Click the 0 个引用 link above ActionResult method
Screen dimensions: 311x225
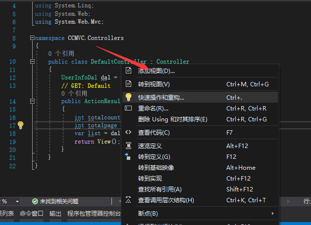(74, 93)
